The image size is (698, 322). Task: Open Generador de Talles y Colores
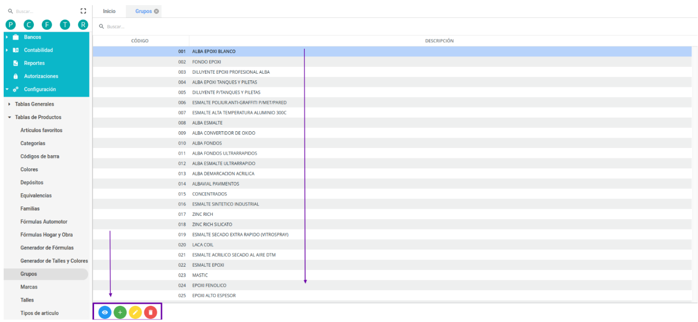54,261
